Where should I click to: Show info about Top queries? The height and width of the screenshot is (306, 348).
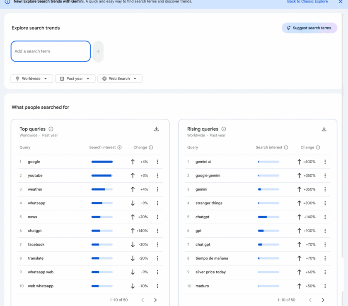pyautogui.click(x=51, y=129)
